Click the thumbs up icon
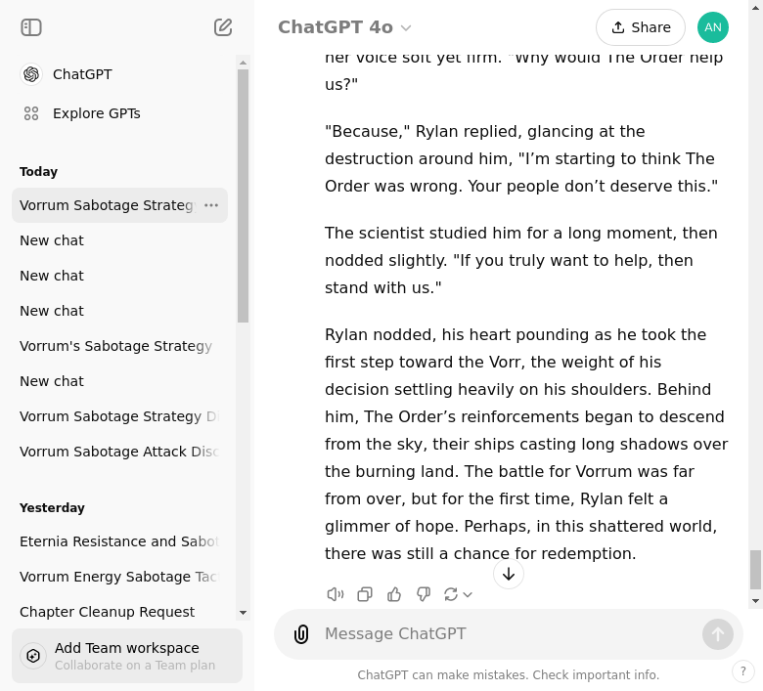The width and height of the screenshot is (763, 691). tap(394, 594)
